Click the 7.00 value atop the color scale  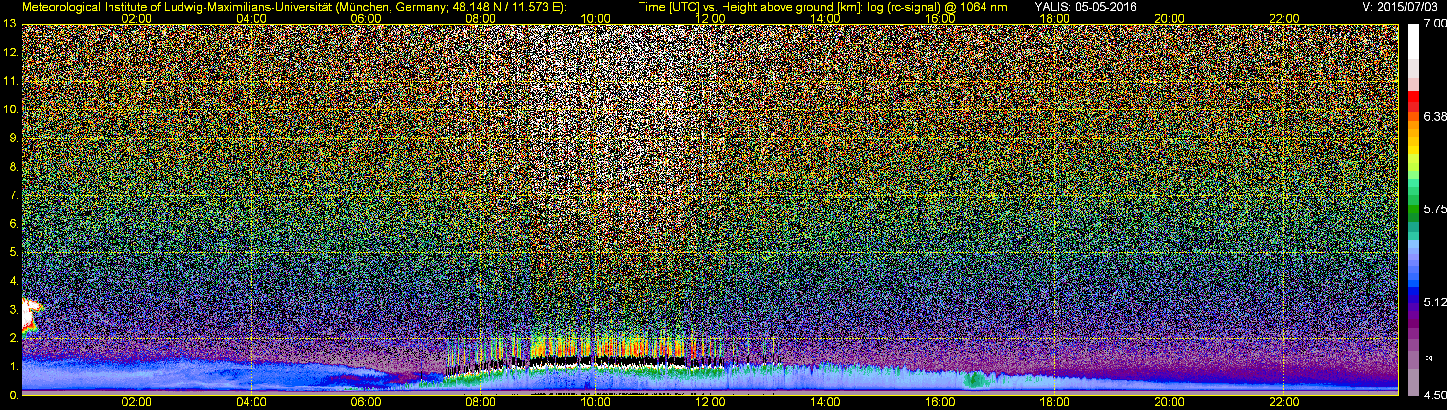[x=1434, y=24]
